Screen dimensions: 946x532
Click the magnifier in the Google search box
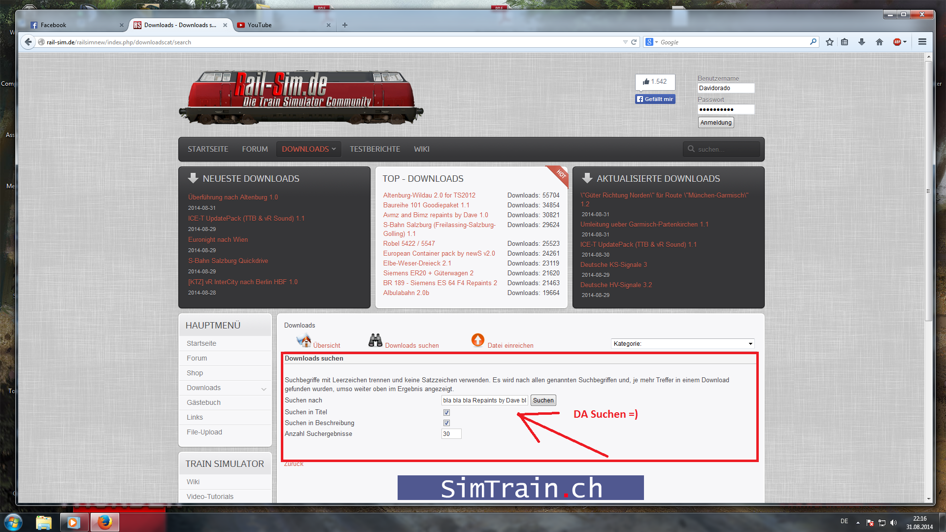coord(813,42)
